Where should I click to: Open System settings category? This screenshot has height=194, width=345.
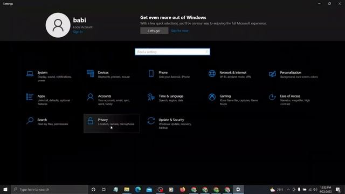tap(51, 77)
